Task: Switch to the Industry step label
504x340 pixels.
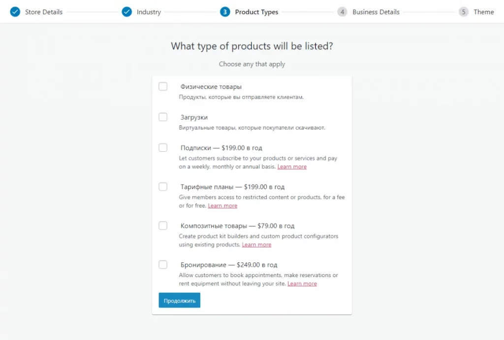Action: (149, 12)
